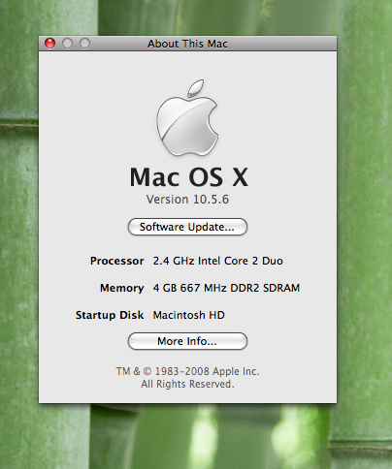Click the 'About This Mac' window title
Image resolution: width=392 pixels, height=469 pixels.
pyautogui.click(x=187, y=44)
